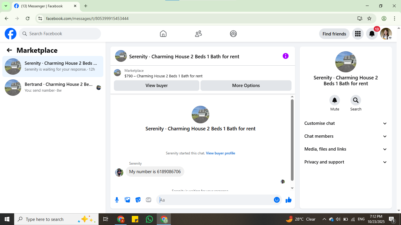
Task: Open weather widget 28°C Clear
Action: (x=301, y=219)
